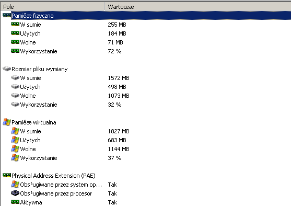The width and height of the screenshot is (291, 206).
Task: Click Windows flag icon next to Obsługiwane przez system
Action: tap(15, 184)
